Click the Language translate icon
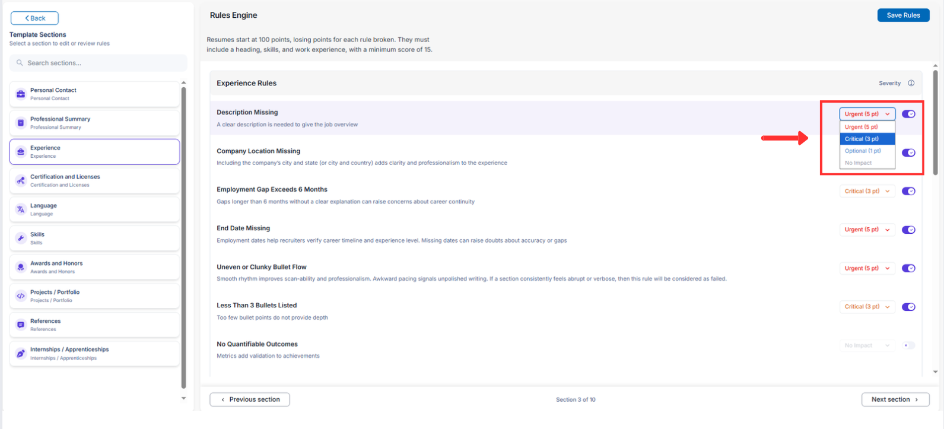Viewport: 944px width, 429px height. pyautogui.click(x=21, y=209)
